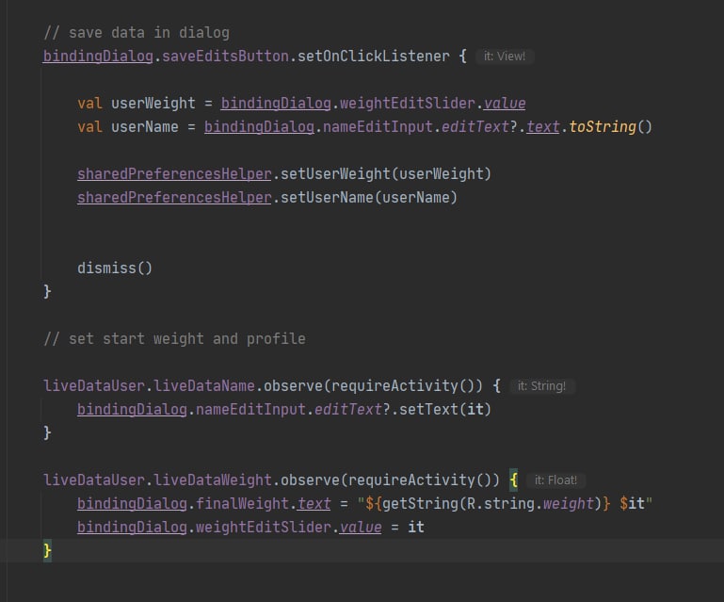Click the "setUserWeight" method call
The width and height of the screenshot is (724, 602).
[x=335, y=173]
